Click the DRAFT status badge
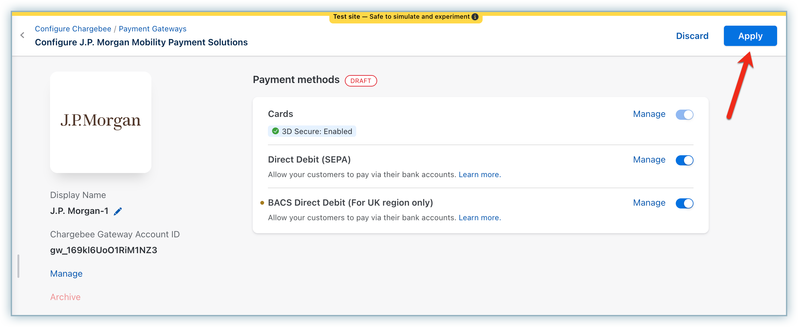Viewport: 798px width, 327px height. pyautogui.click(x=361, y=81)
